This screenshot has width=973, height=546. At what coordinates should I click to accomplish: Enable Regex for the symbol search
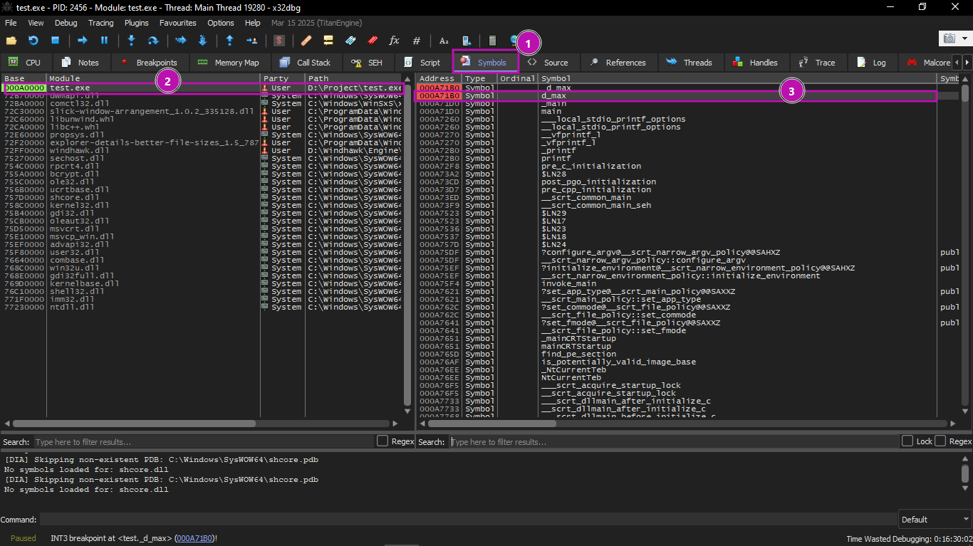coord(941,441)
